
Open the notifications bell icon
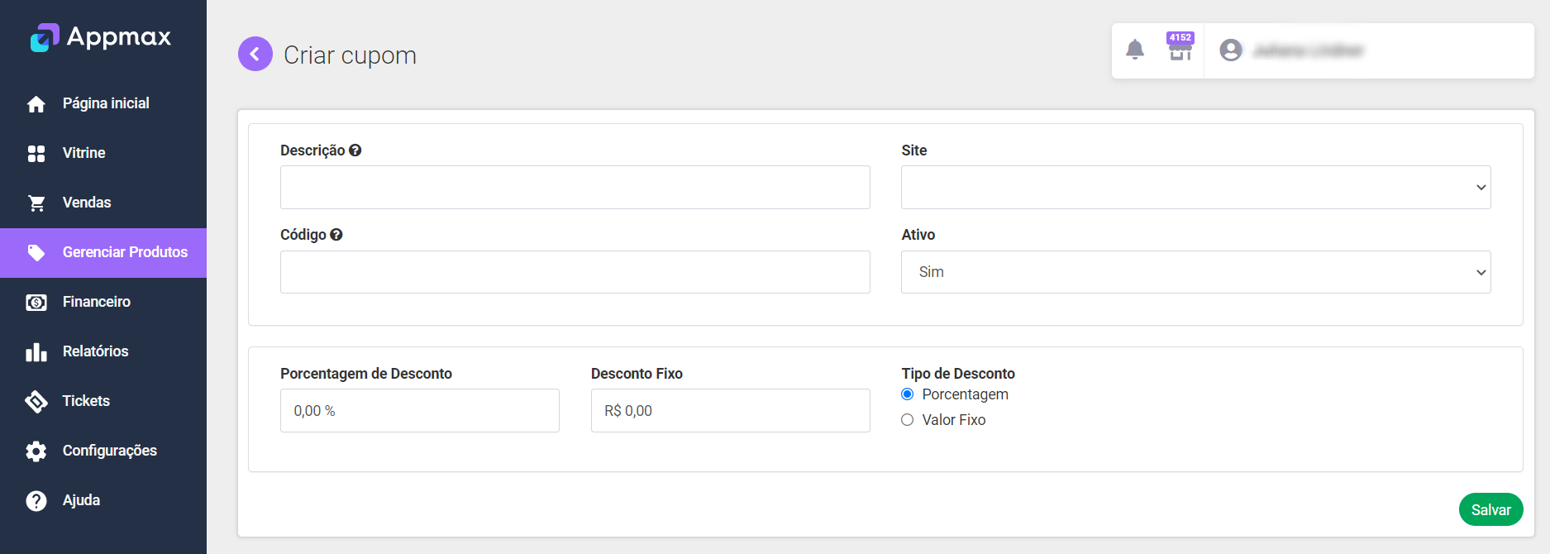tap(1135, 50)
